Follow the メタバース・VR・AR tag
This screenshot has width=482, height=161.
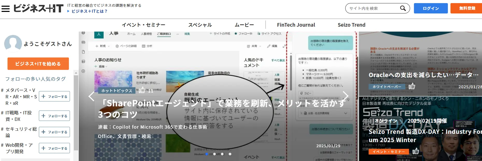click(54, 96)
